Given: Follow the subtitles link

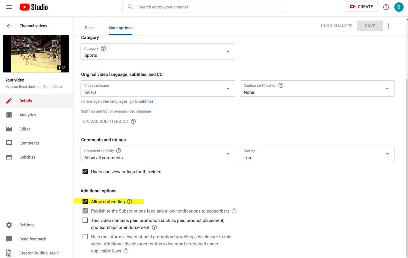Looking at the screenshot, I should point(146,101).
